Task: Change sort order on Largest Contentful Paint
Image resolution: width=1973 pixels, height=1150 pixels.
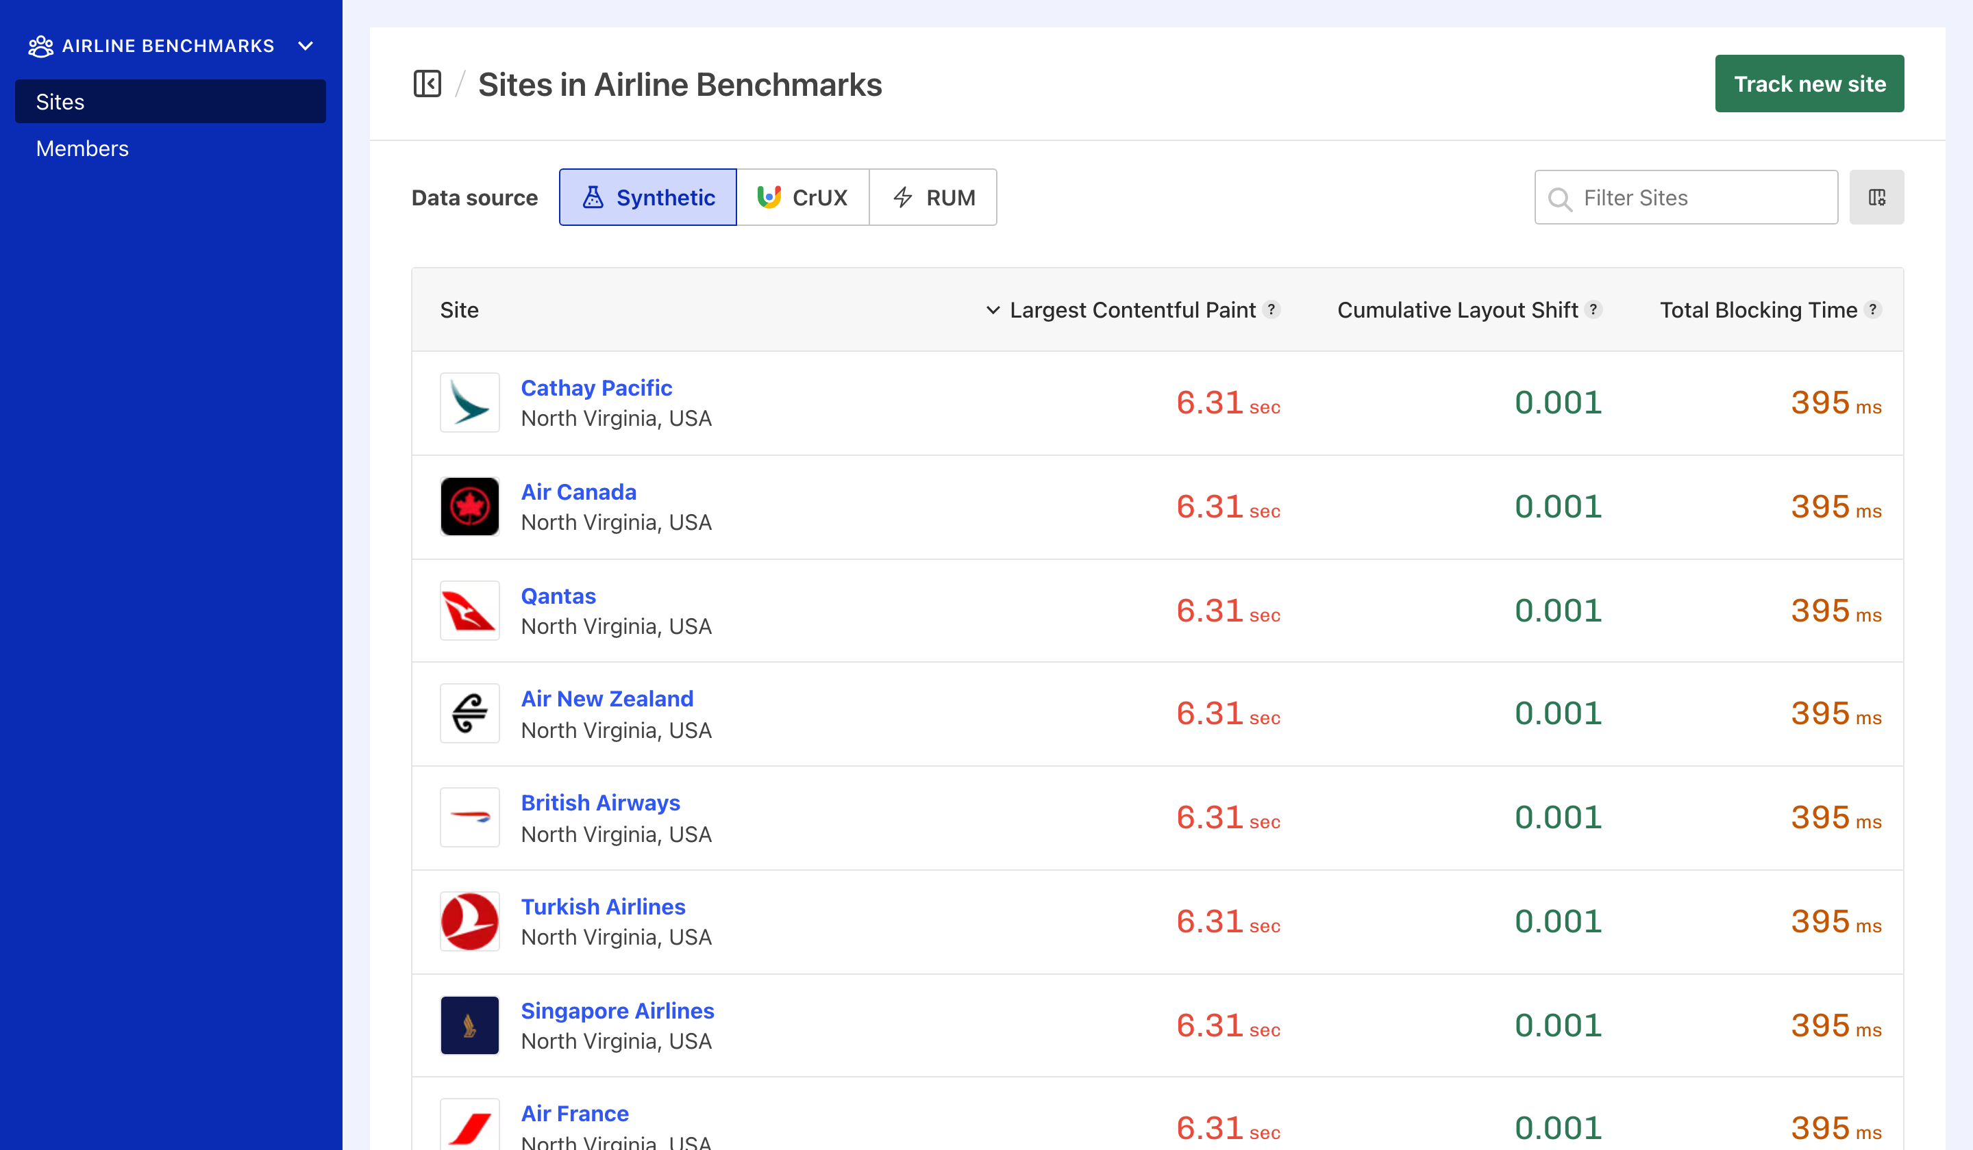Action: (x=993, y=310)
